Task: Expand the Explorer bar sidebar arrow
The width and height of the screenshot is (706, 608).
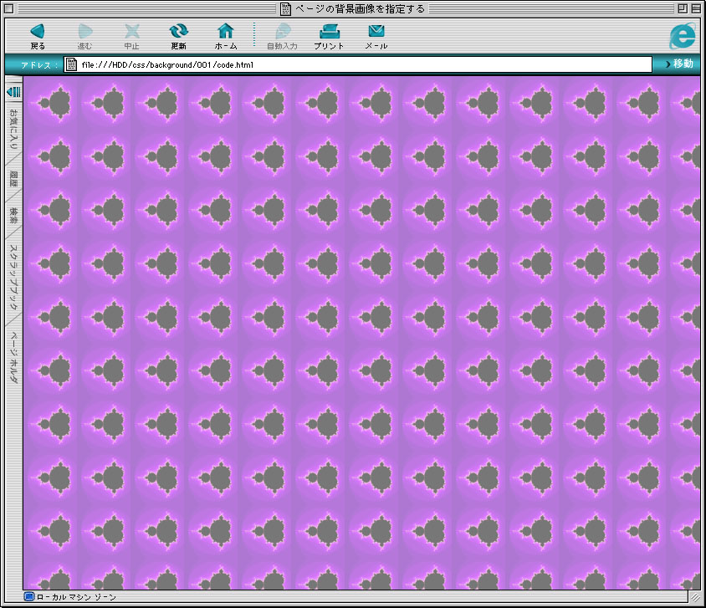Action: (13, 91)
